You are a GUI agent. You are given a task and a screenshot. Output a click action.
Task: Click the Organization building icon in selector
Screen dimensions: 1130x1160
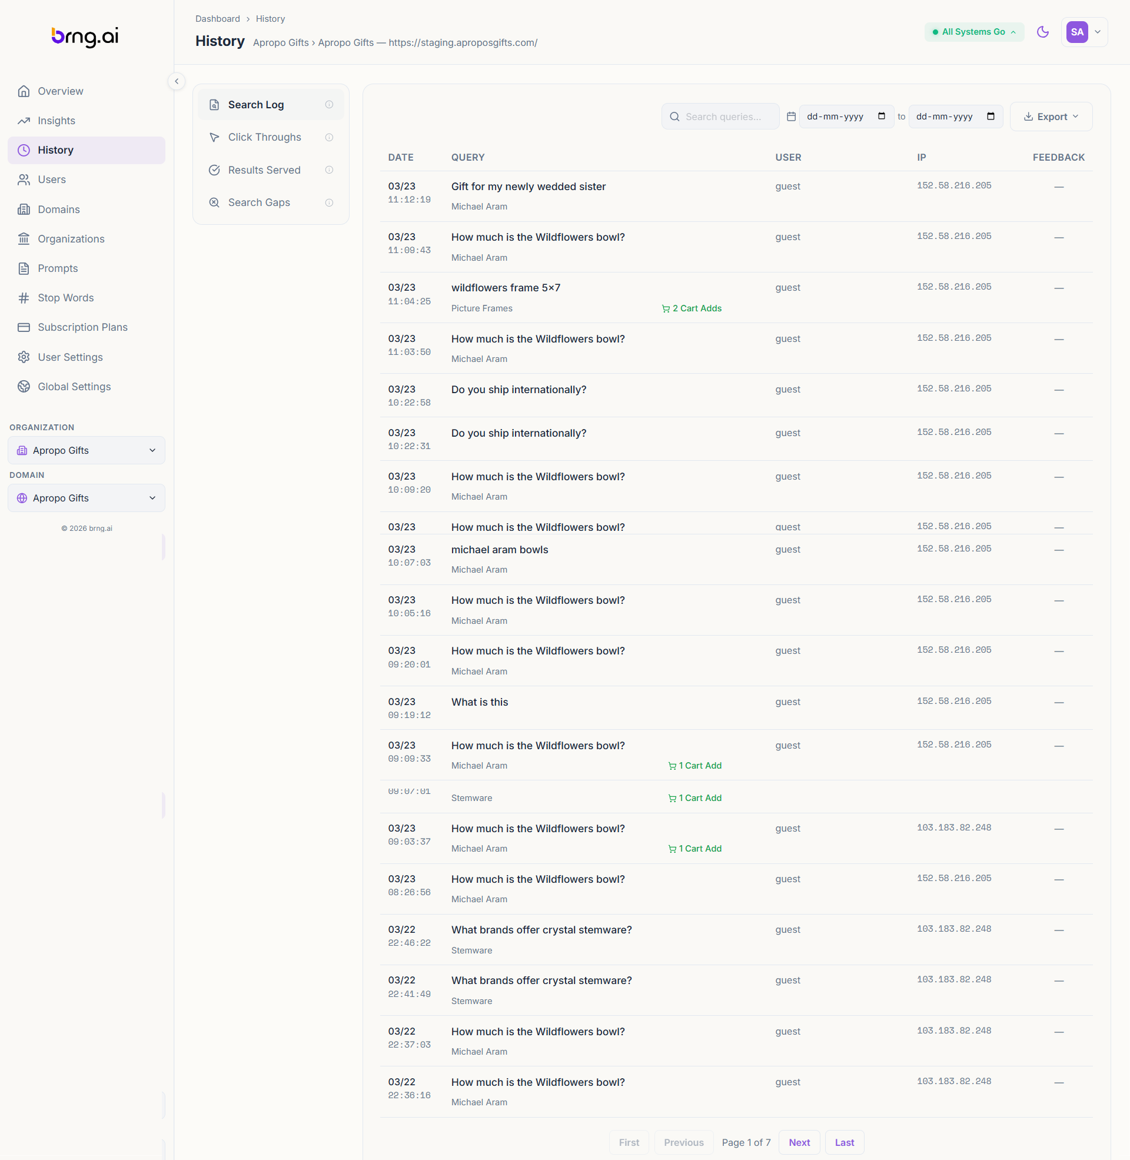tap(22, 450)
